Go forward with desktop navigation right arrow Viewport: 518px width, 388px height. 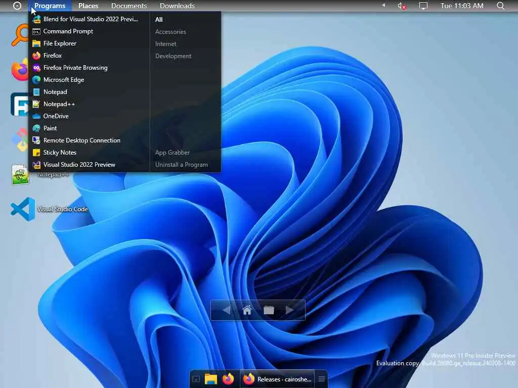click(x=290, y=310)
